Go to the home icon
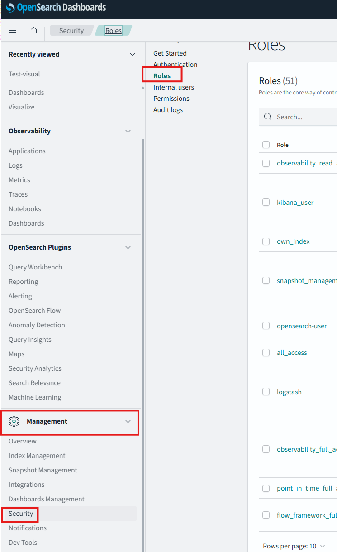Viewport: 337px width, 552px height. (x=33, y=30)
